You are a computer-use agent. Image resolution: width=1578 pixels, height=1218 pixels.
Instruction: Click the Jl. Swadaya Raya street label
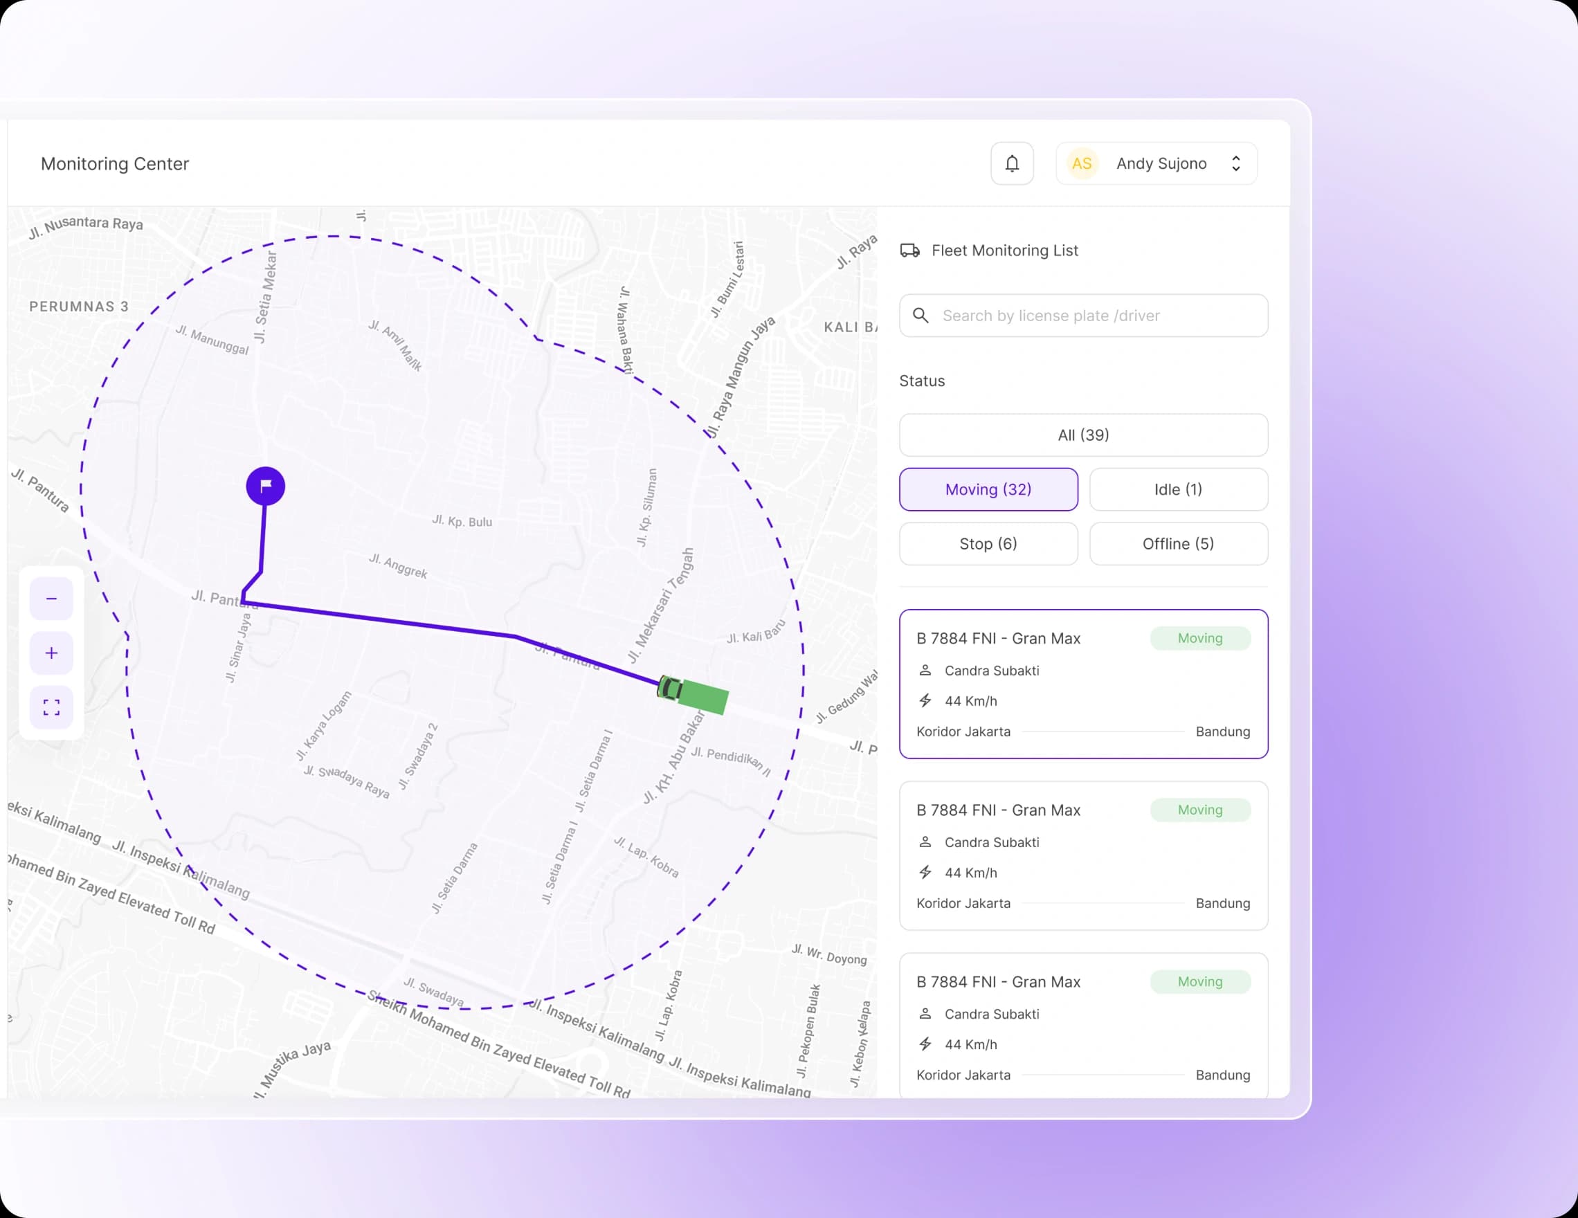(346, 783)
